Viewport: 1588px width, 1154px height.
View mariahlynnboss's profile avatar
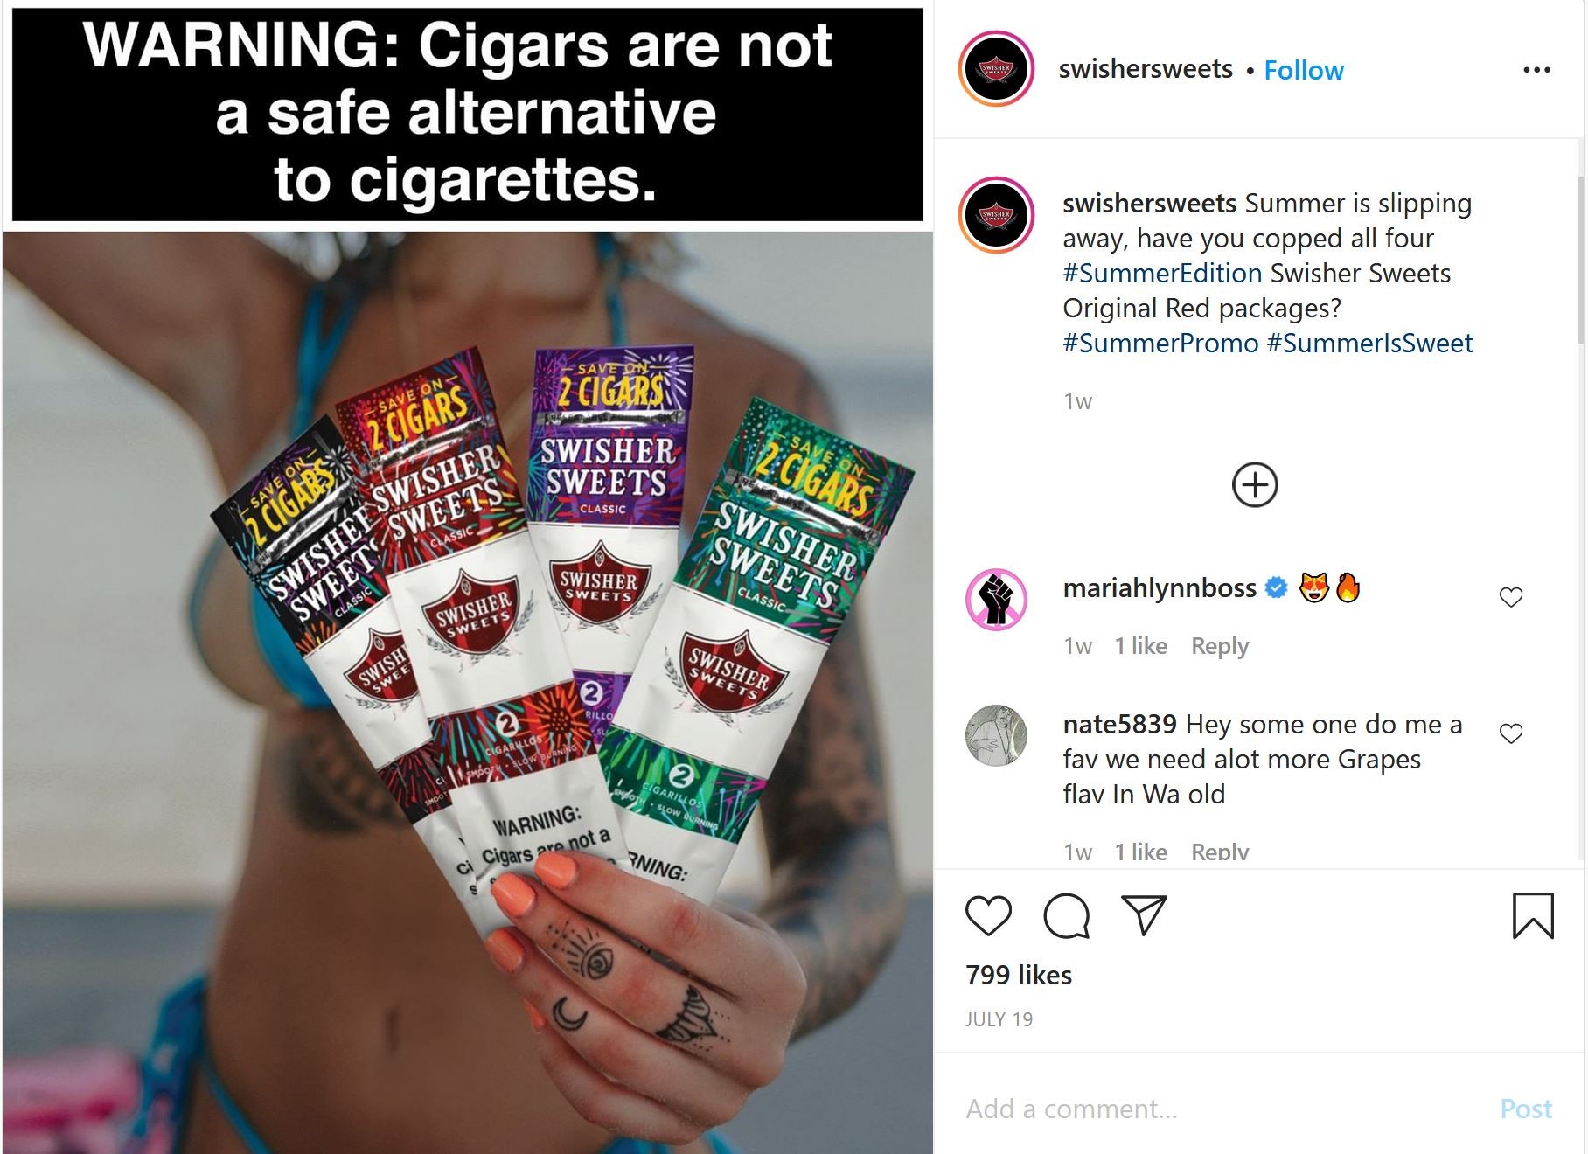coord(996,599)
